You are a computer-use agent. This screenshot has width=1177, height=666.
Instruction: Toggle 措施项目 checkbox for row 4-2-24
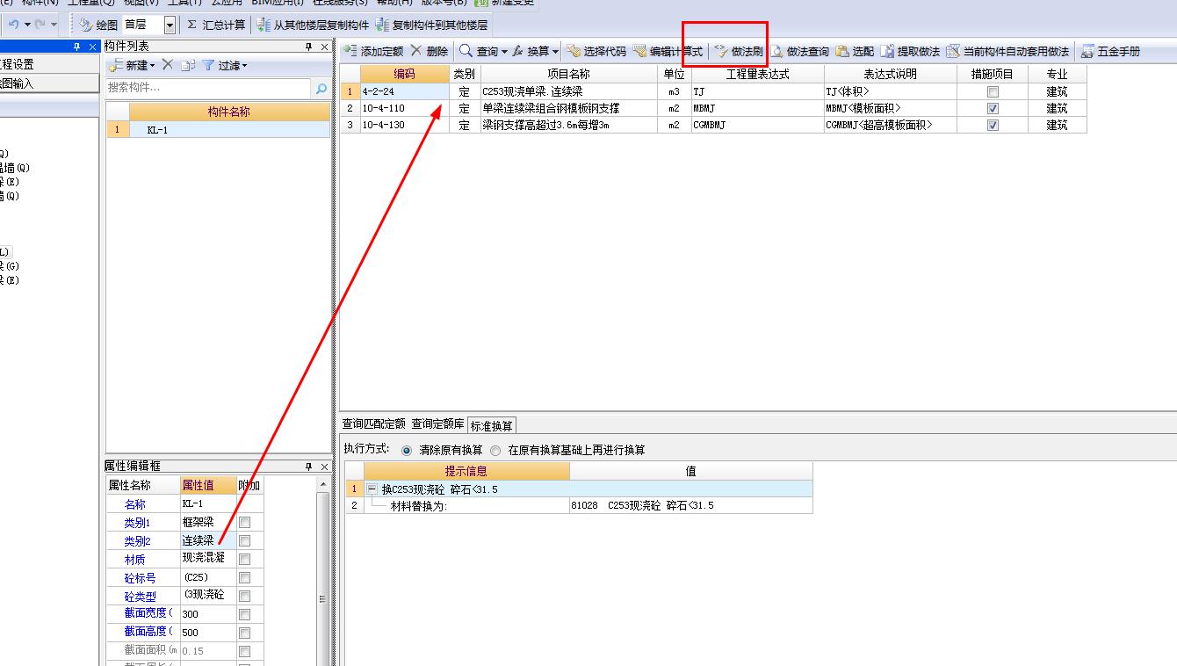(993, 91)
